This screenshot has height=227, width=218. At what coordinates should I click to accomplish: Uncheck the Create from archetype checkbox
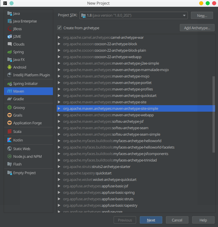coord(59,28)
